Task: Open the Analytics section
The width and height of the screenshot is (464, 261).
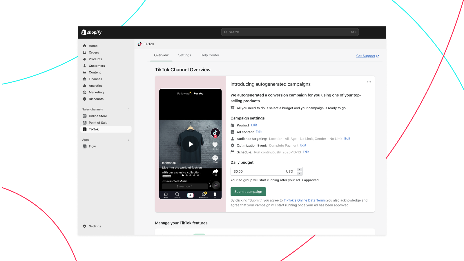Action: click(95, 86)
